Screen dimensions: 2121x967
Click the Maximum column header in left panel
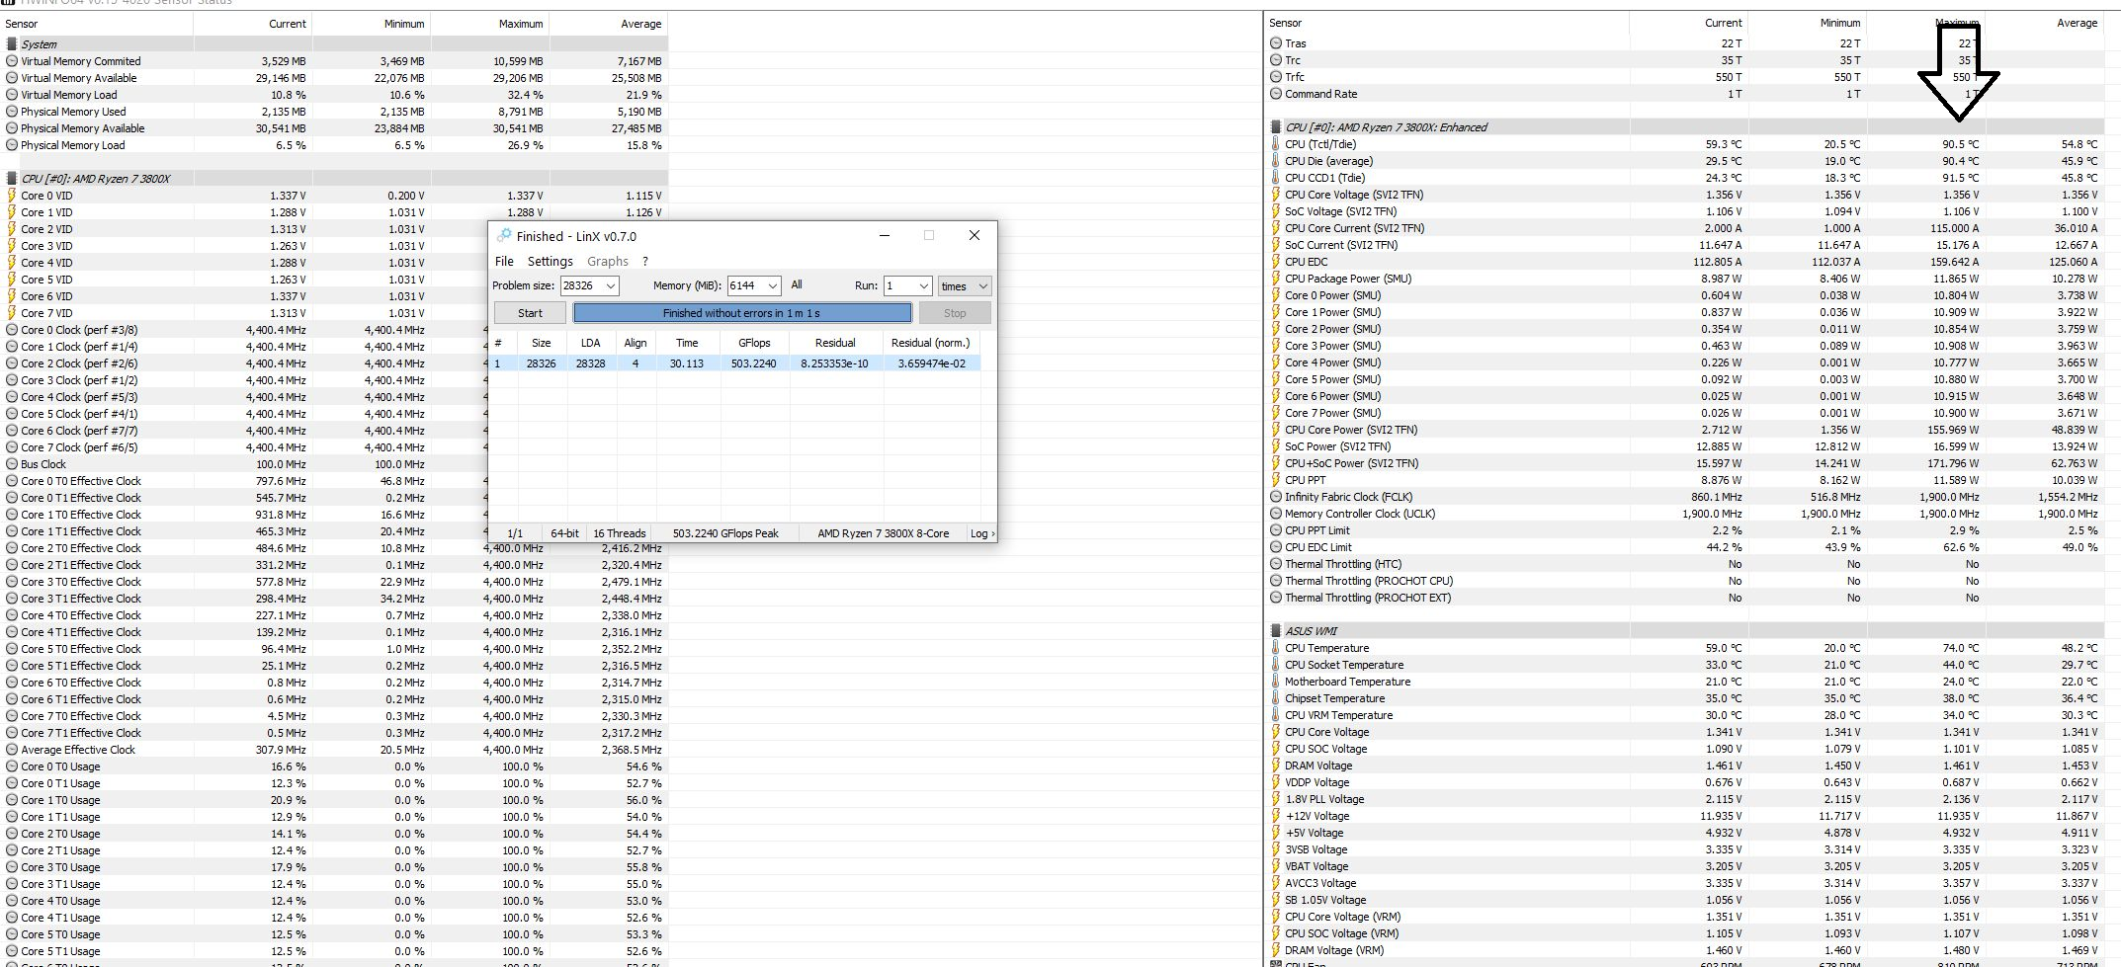pos(521,24)
